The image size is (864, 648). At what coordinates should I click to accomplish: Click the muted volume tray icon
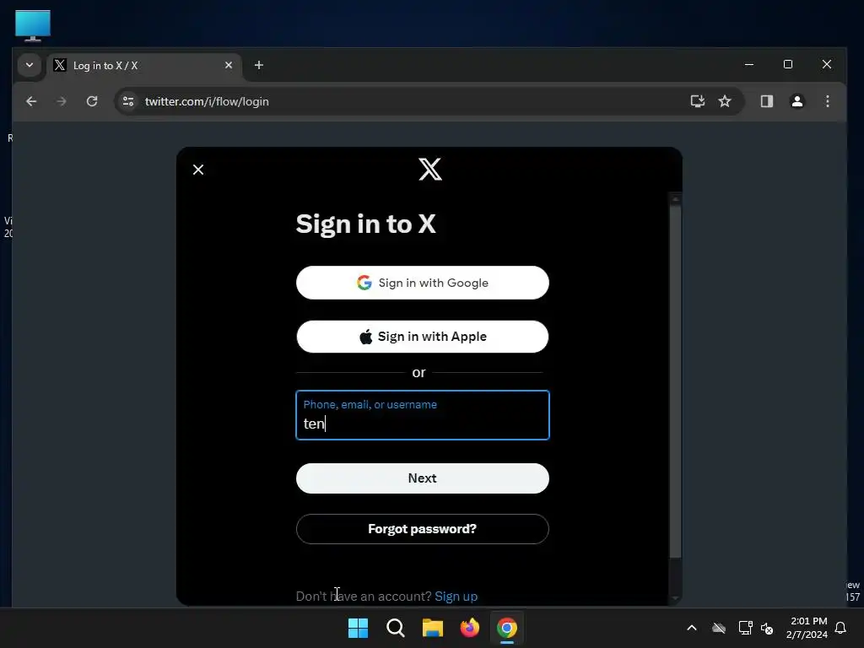coord(766,628)
